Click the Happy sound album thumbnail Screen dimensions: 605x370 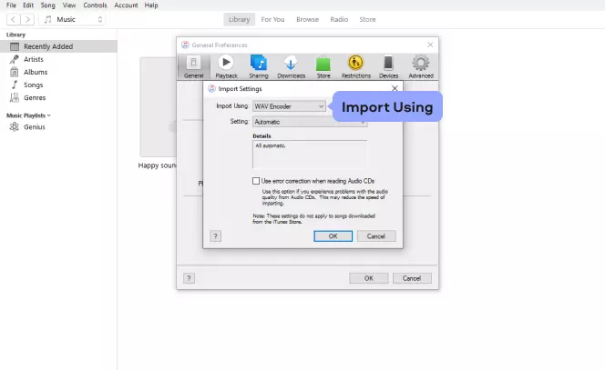pyautogui.click(x=159, y=107)
